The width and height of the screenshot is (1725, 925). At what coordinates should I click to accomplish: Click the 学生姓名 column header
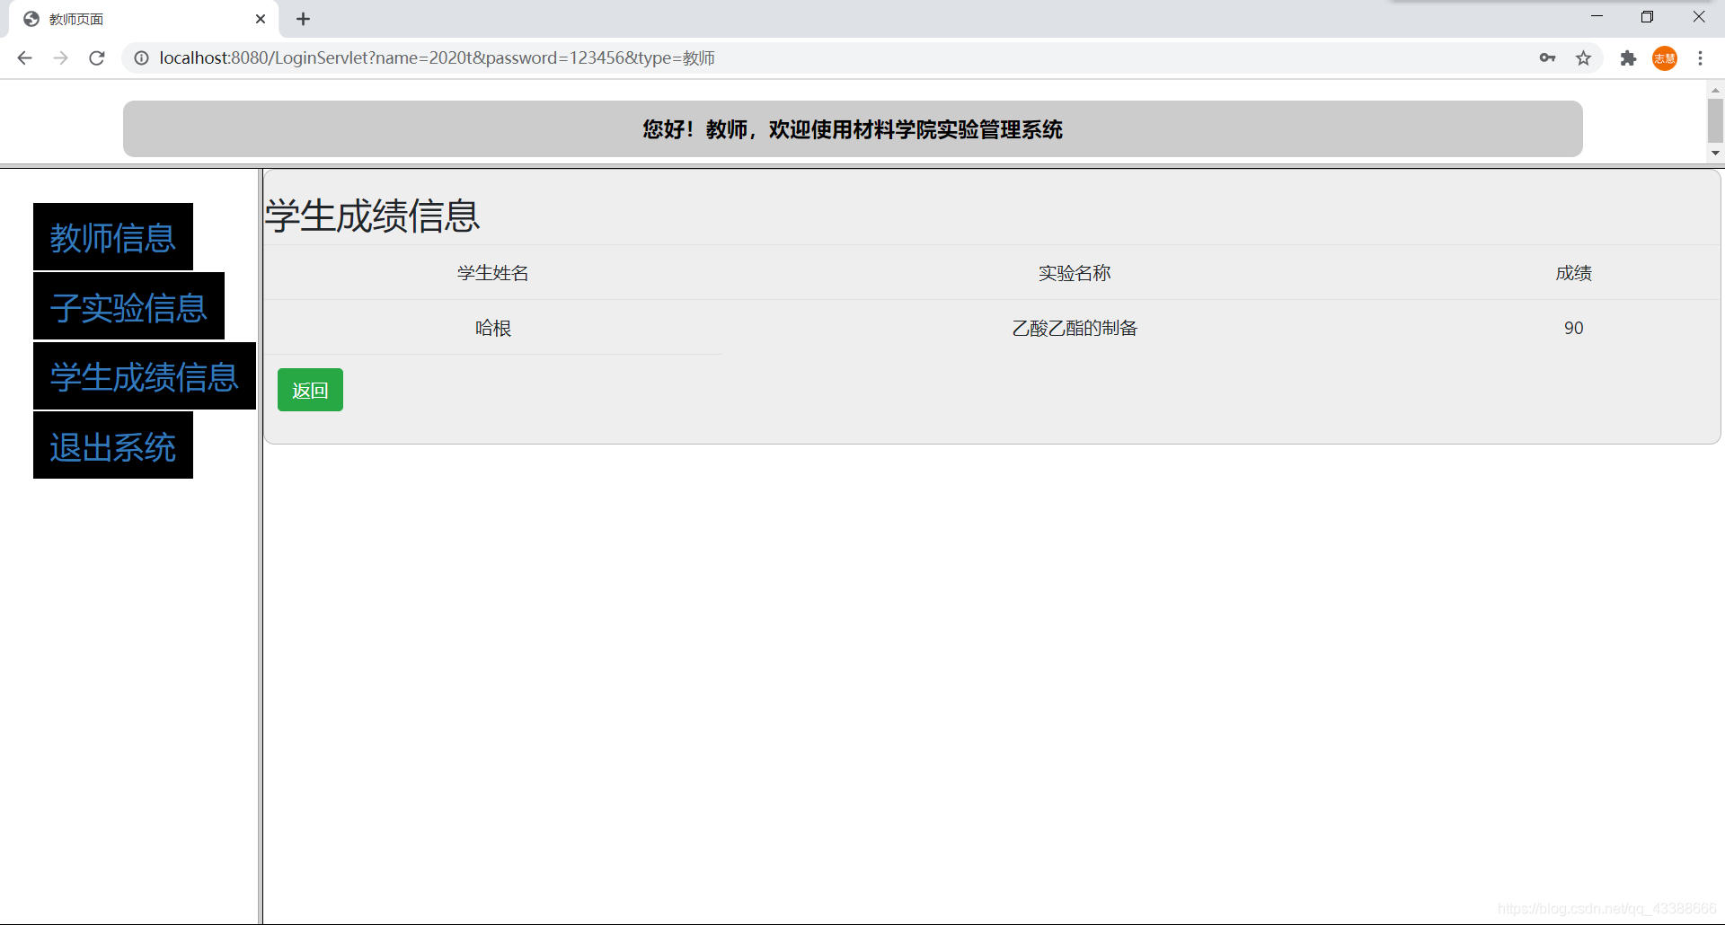pyautogui.click(x=493, y=273)
